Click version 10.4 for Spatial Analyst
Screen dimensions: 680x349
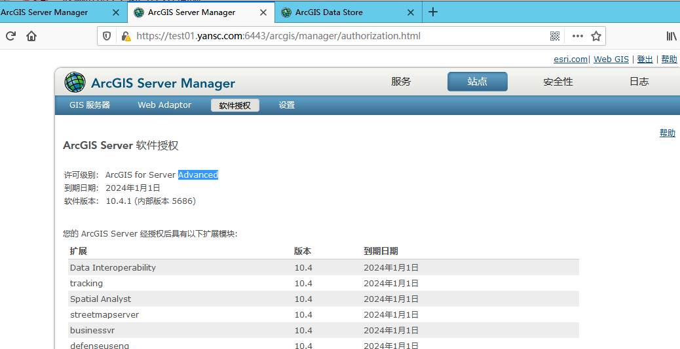pos(303,299)
